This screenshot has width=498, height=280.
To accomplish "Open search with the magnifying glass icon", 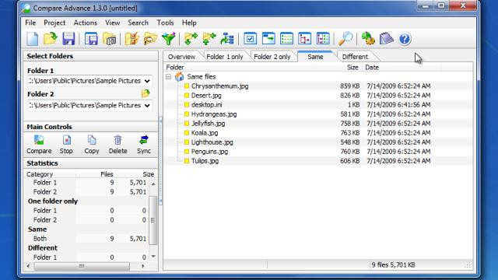I will click(x=345, y=39).
